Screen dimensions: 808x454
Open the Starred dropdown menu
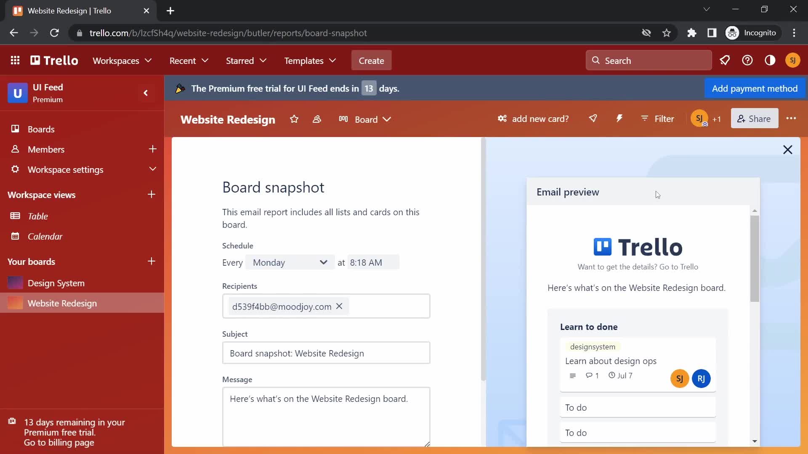246,61
